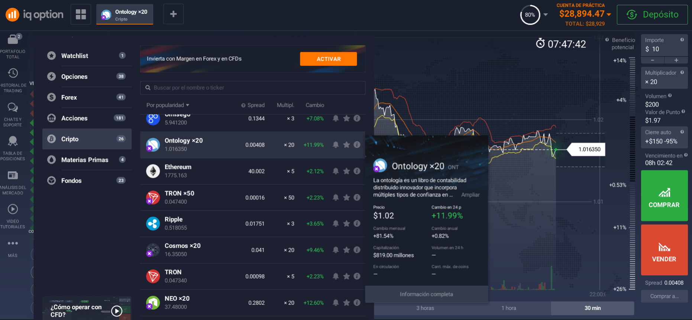Open the Cierre auto settings
The height and width of the screenshot is (320, 692).
click(664, 137)
